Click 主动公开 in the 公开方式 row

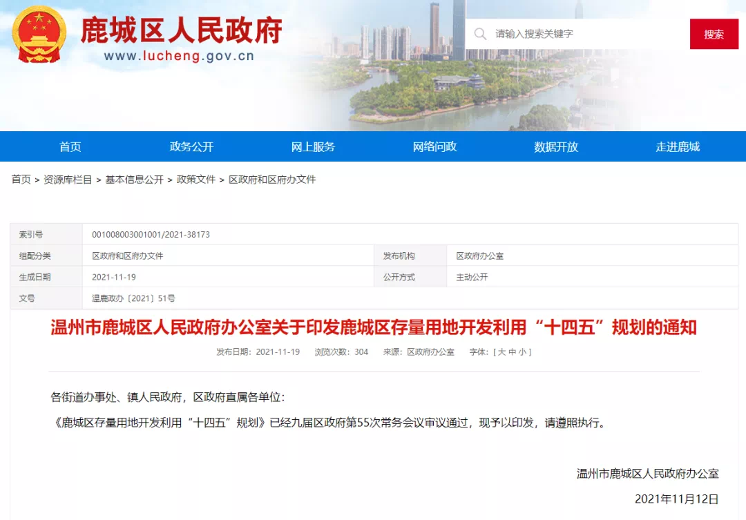[x=472, y=278]
